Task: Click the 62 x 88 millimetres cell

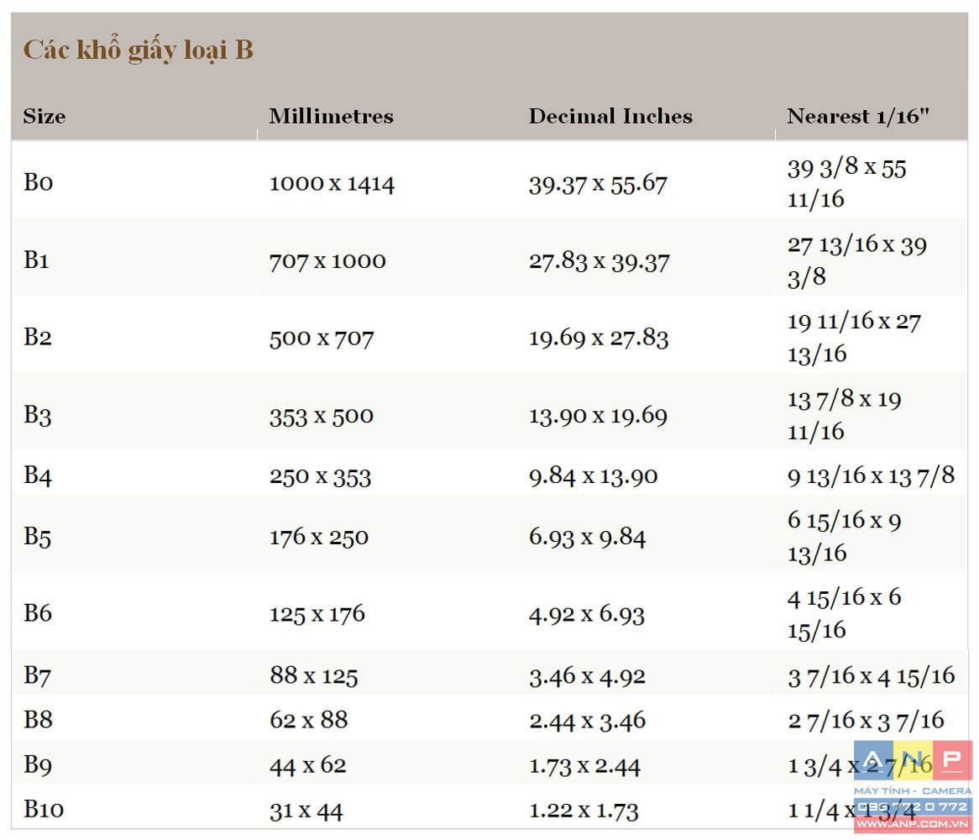Action: click(308, 721)
